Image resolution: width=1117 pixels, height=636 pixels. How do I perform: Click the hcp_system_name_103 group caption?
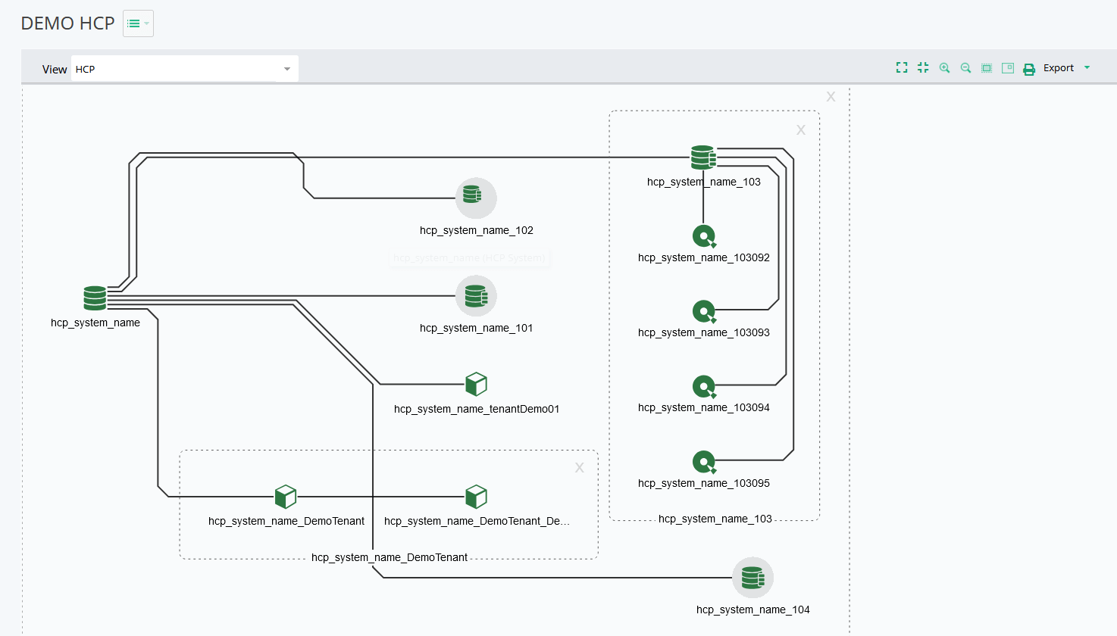[715, 519]
